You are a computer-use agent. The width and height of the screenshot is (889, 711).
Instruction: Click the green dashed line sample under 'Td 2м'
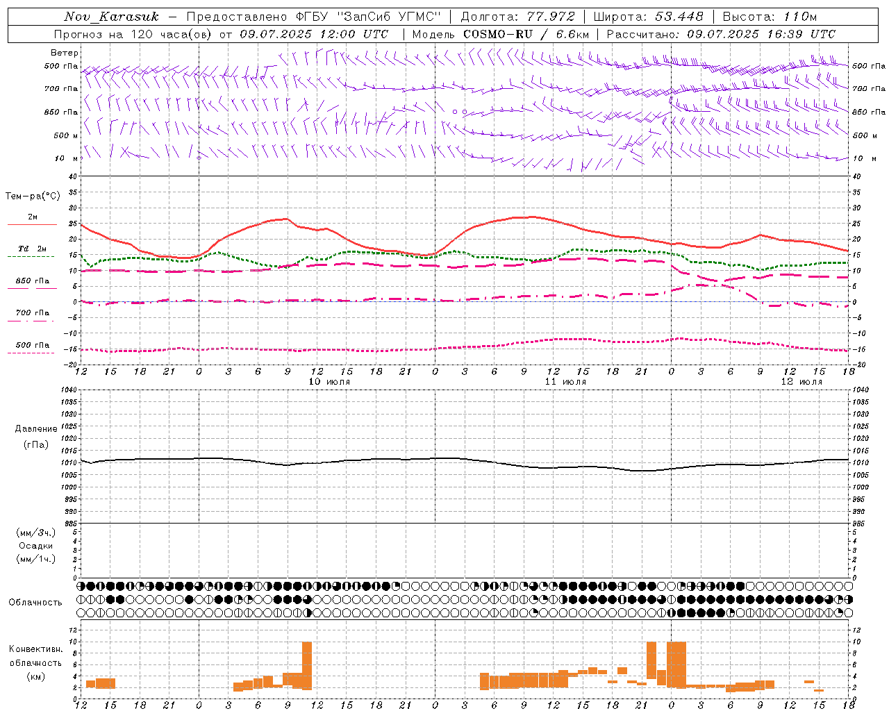[31, 257]
